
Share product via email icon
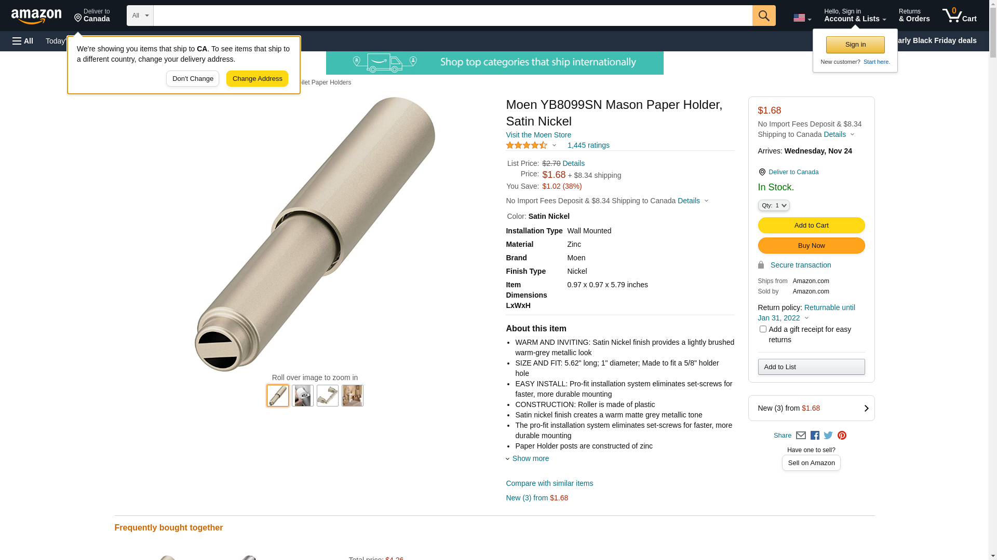[x=801, y=436]
